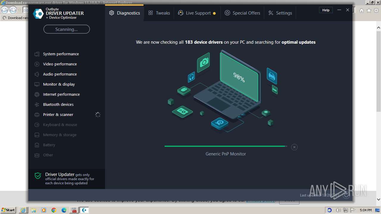Click the Special Offers star icon
Viewport: 381px width, 214px height.
click(x=227, y=13)
